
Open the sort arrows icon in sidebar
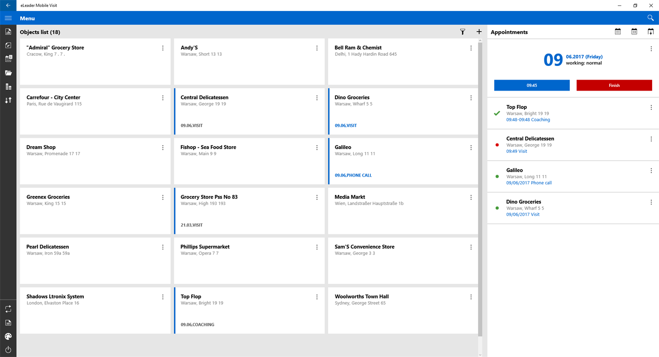(x=8, y=100)
